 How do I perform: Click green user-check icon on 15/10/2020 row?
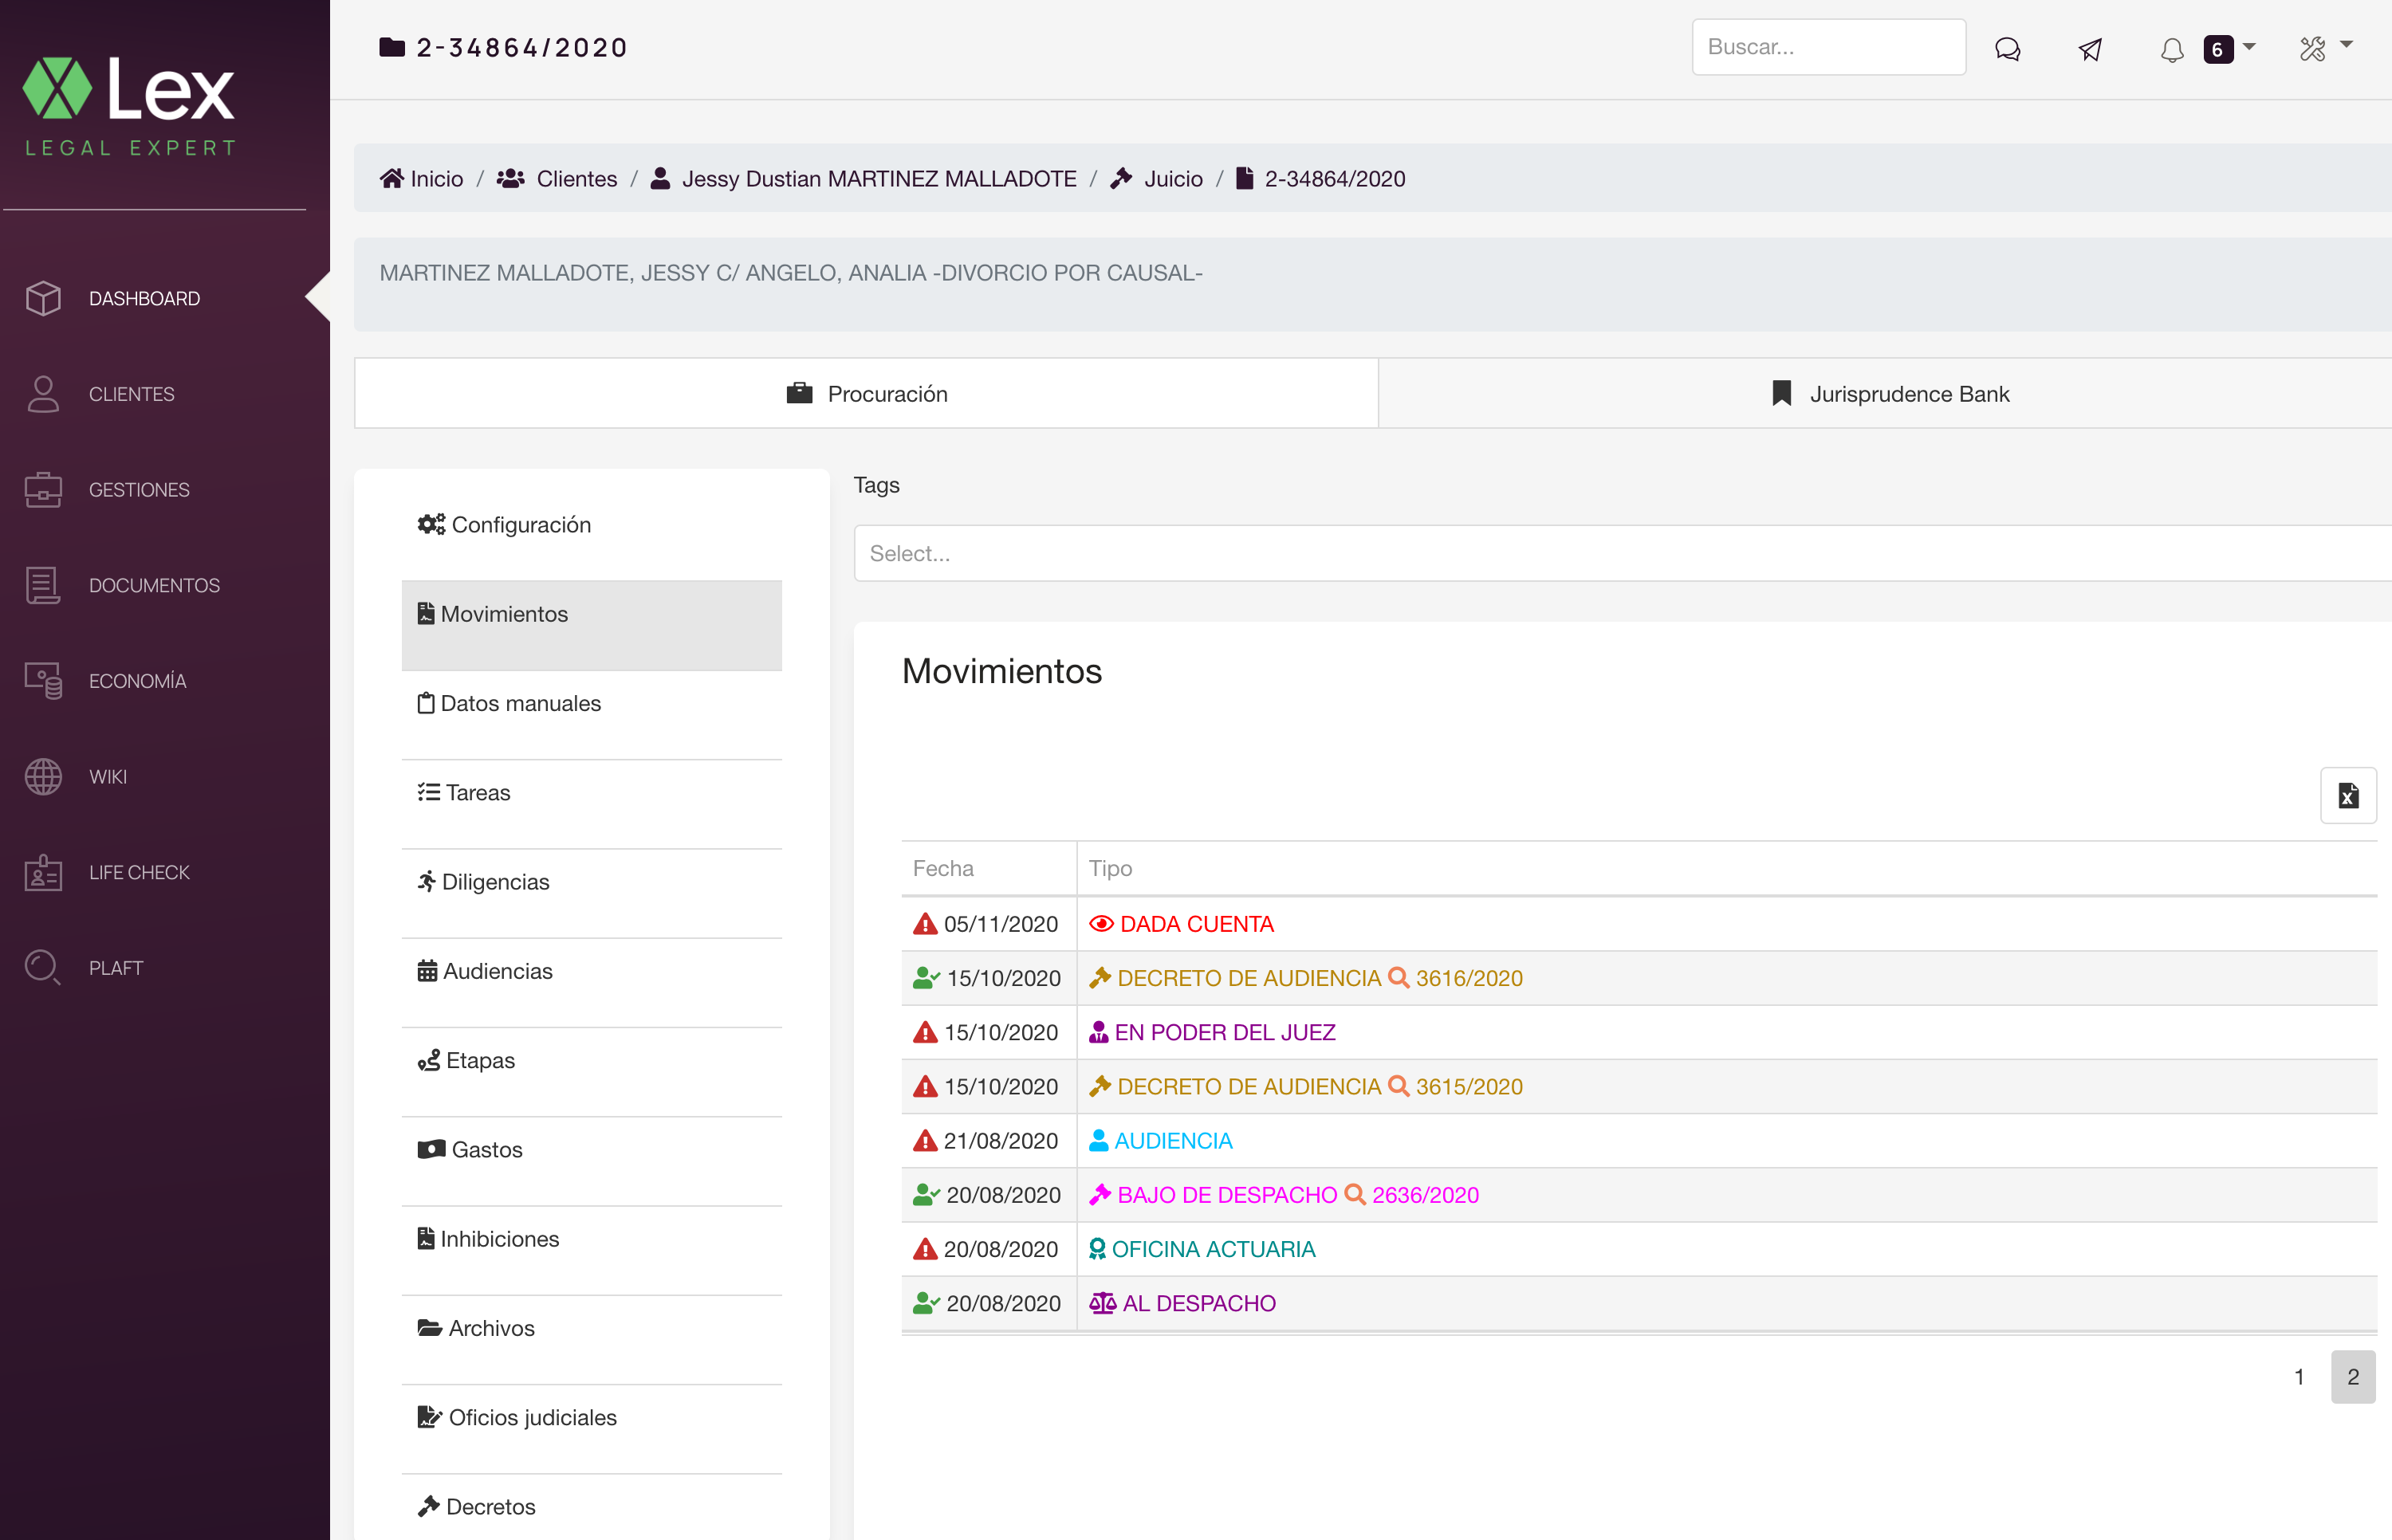click(927, 978)
